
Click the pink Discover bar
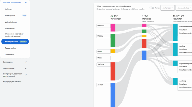pos(113,27)
